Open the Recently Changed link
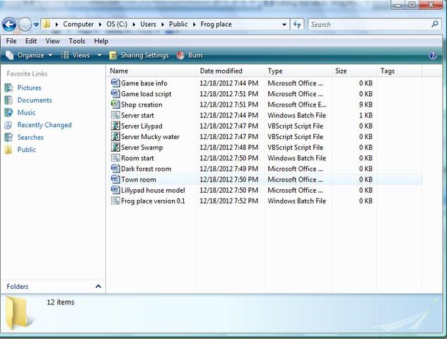The image size is (447, 339). click(45, 125)
